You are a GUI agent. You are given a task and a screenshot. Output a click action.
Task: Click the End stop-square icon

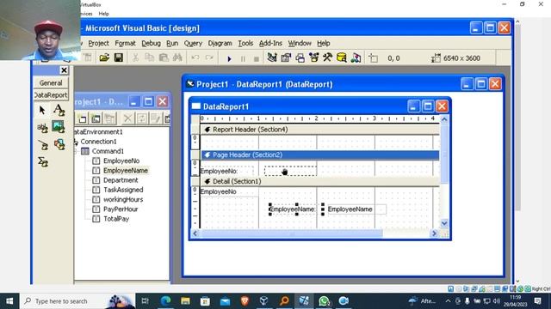(257, 58)
